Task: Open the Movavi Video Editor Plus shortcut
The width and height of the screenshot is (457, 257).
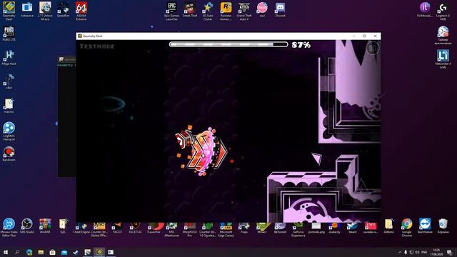Action: [9, 227]
